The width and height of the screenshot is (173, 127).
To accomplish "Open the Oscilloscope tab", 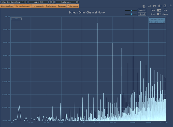I will pyautogui.click(x=51, y=6).
